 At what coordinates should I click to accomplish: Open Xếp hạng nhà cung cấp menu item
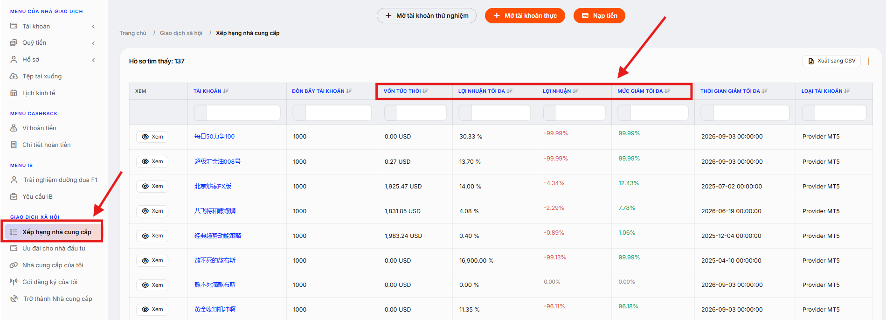(53, 232)
